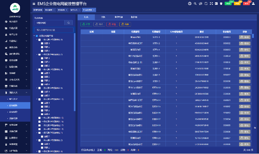Click the 复位 button in the first table row
Screen dimensions: 259x154
pos(245,37)
